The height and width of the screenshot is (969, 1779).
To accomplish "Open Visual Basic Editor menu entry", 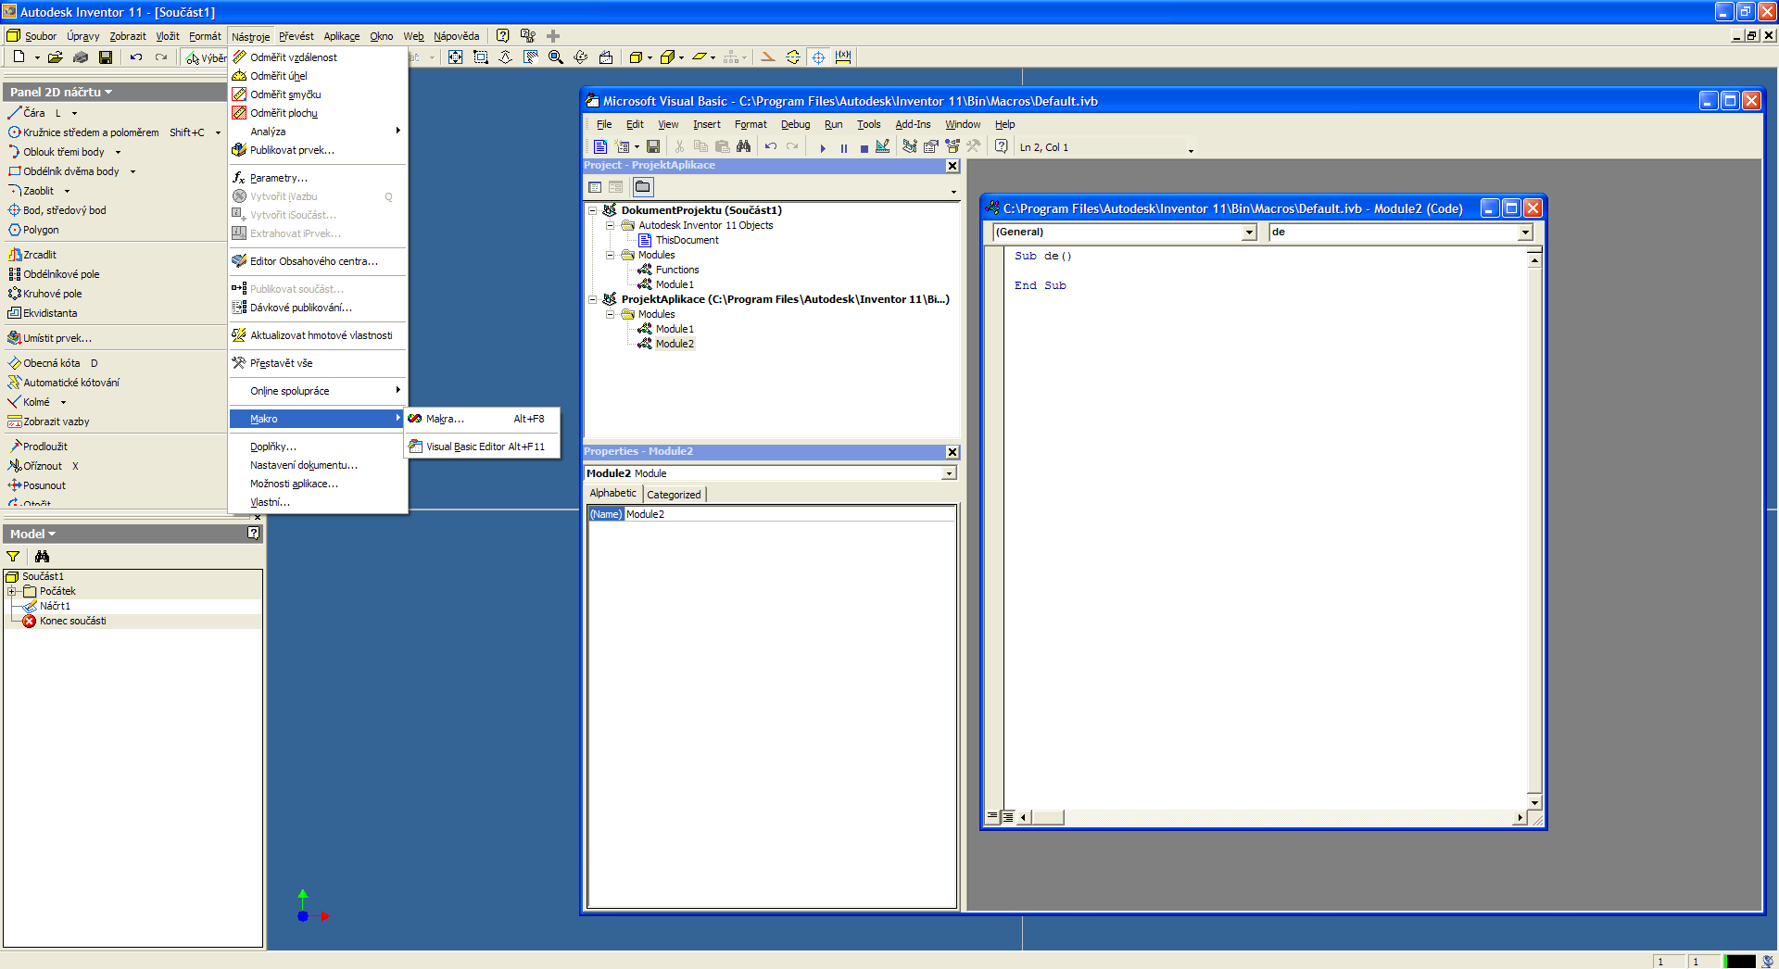I will coord(483,447).
